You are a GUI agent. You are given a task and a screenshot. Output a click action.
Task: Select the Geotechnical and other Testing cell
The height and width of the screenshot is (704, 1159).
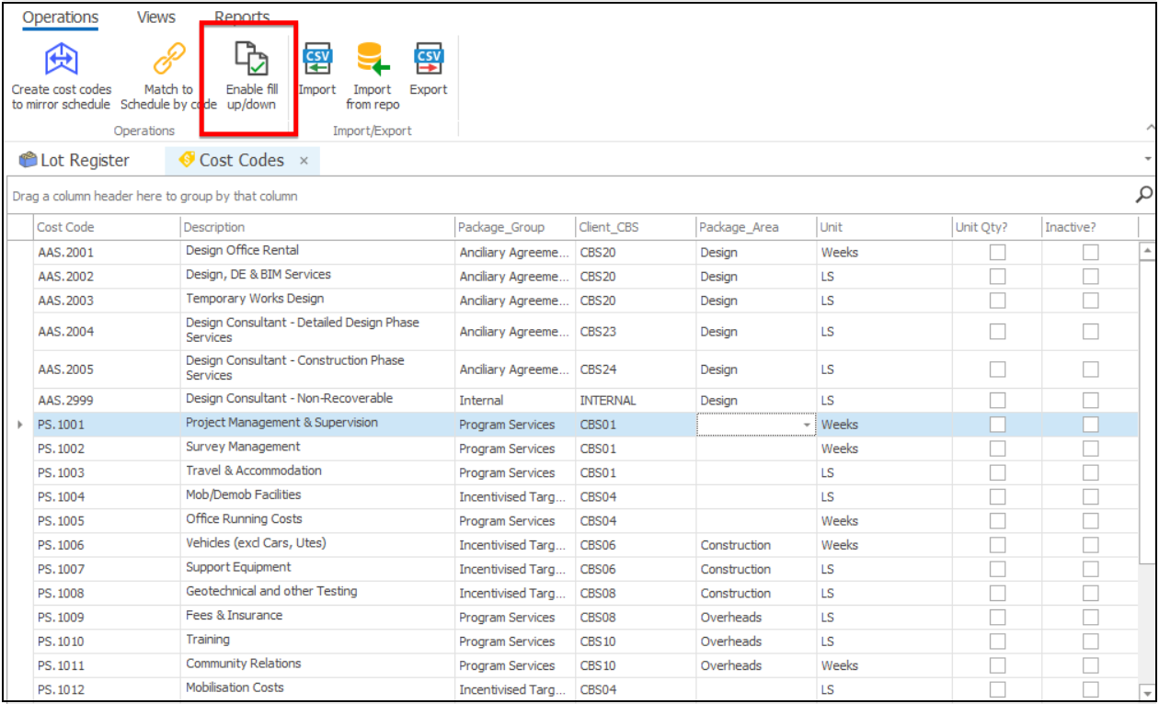(x=316, y=593)
